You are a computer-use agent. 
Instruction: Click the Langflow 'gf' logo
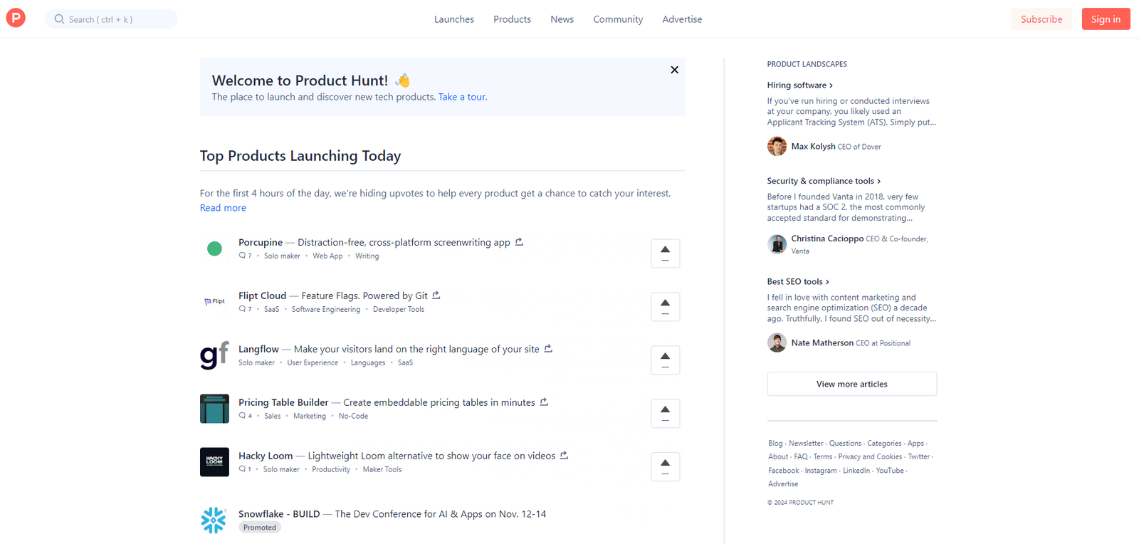[214, 355]
